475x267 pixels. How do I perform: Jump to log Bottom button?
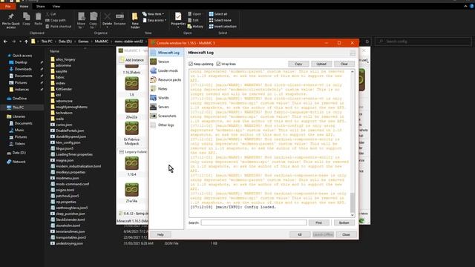344,222
